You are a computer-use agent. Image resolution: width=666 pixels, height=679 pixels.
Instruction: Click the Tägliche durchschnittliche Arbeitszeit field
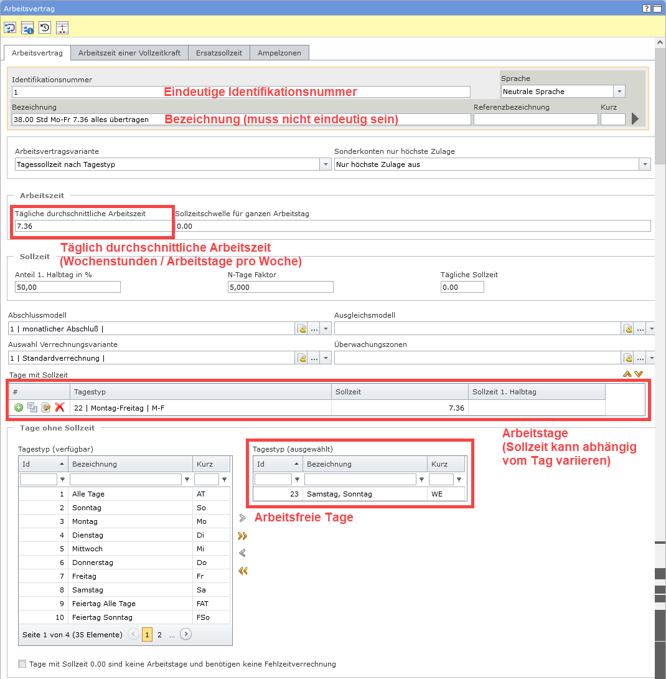93,226
